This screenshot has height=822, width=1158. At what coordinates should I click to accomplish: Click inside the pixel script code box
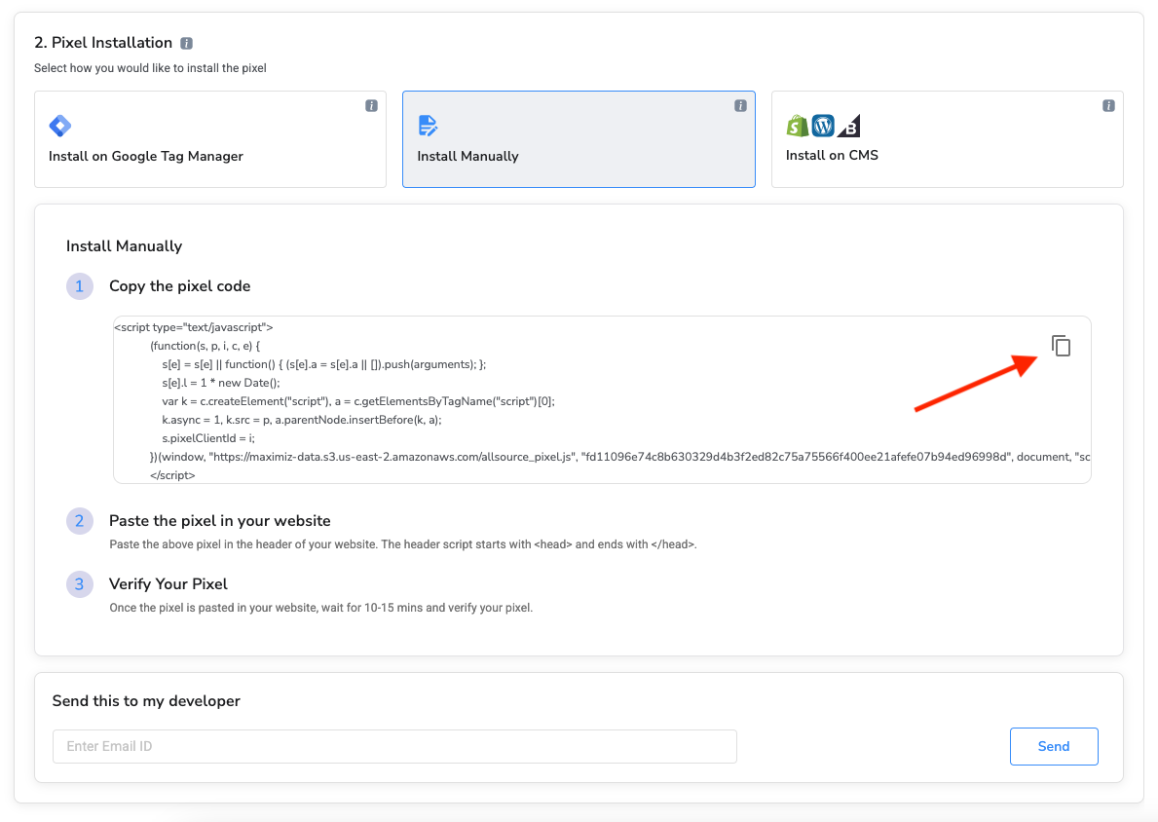pos(602,400)
